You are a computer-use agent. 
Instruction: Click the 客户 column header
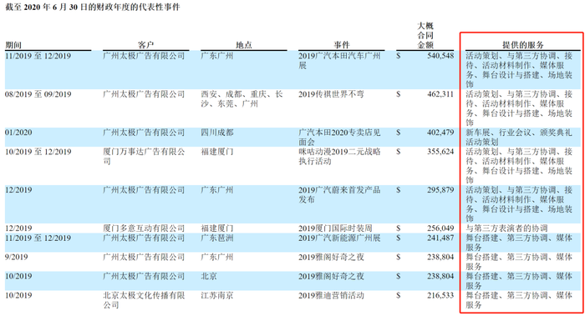[145, 45]
